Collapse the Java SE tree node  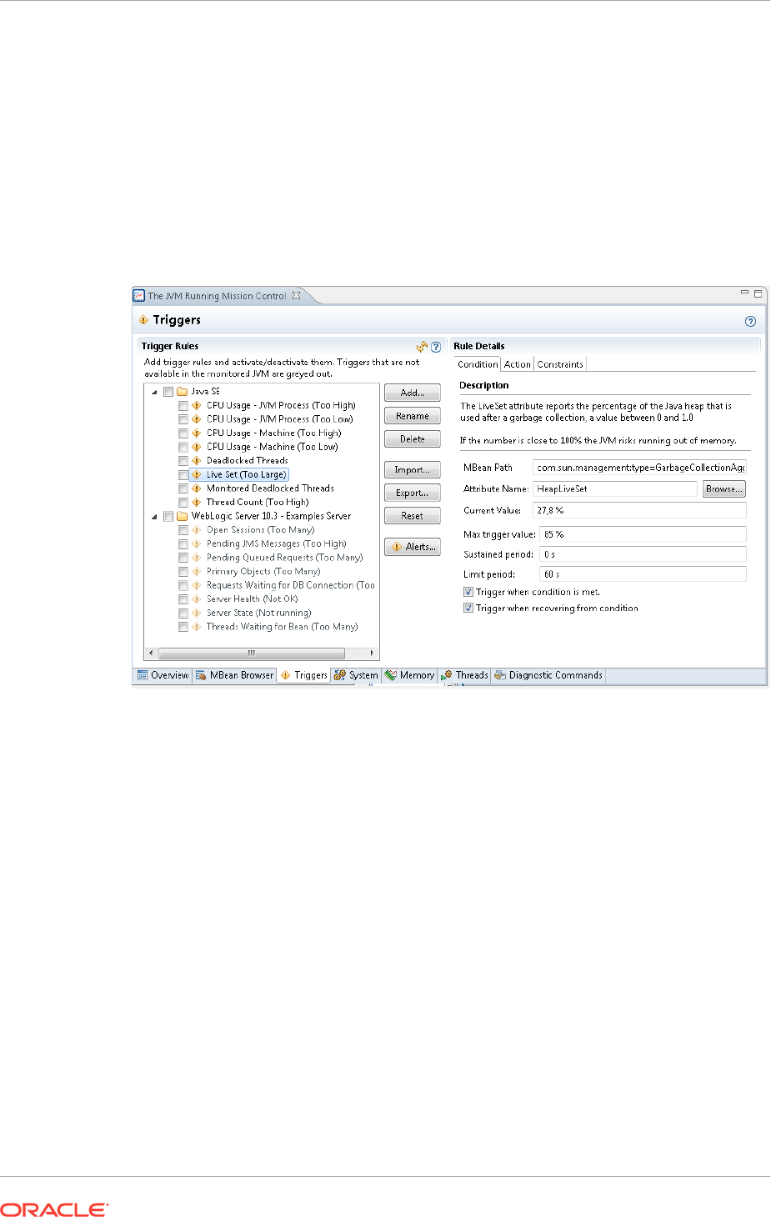tap(154, 392)
